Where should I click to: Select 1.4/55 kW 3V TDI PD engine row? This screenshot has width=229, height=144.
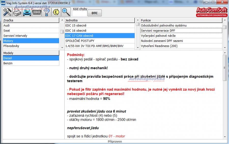click(99, 46)
